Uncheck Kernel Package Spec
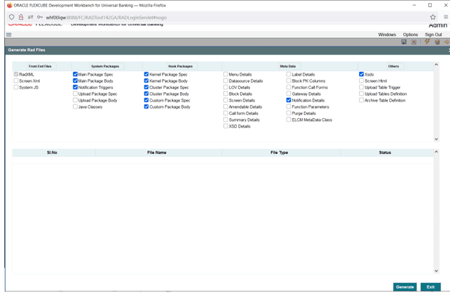Viewport: 450px width, 293px height. coord(147,75)
